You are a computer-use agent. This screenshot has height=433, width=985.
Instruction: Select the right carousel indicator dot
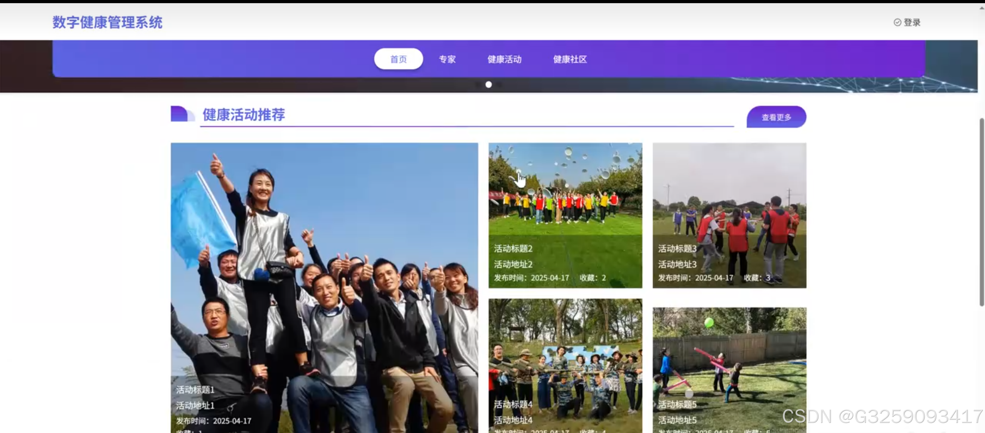pyautogui.click(x=499, y=84)
